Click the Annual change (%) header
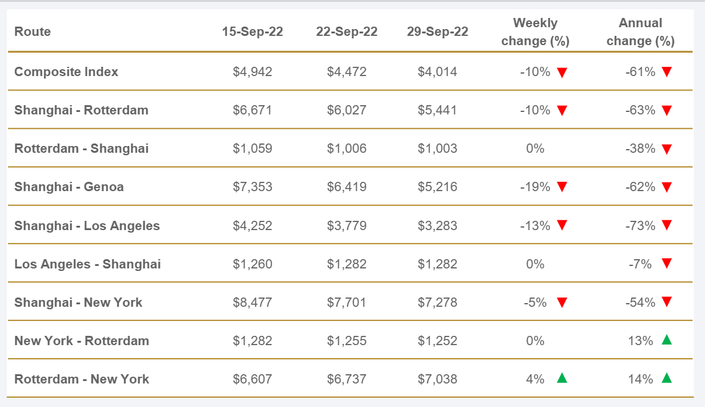This screenshot has height=407, width=705. [x=640, y=32]
